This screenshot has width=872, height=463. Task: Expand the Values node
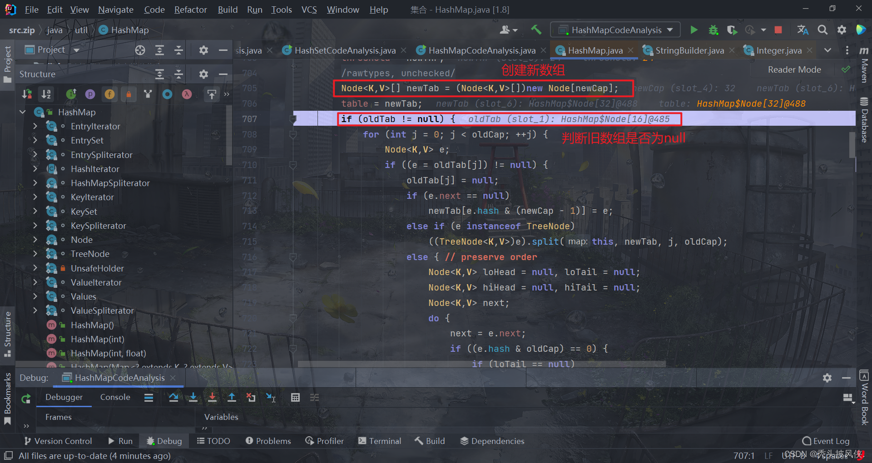click(x=35, y=296)
